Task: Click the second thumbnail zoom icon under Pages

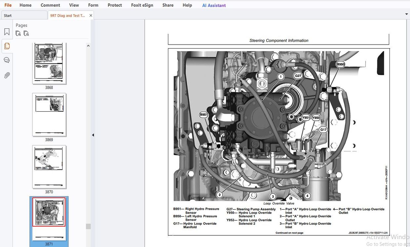Action: 26,33
